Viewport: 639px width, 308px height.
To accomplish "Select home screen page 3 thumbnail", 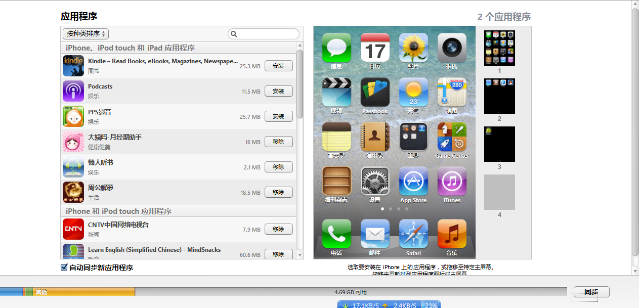I will pos(499,144).
